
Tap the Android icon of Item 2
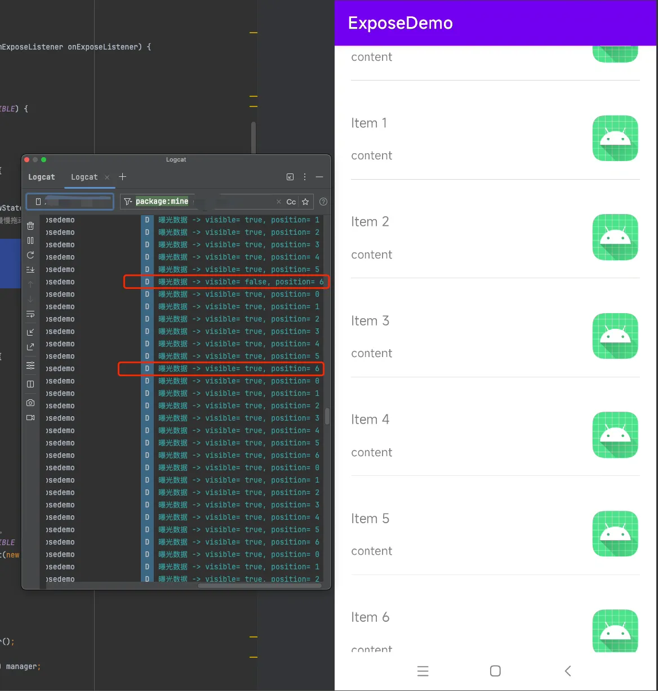615,237
